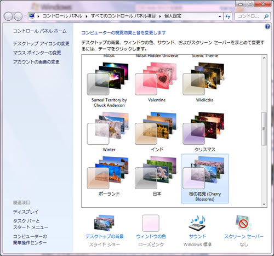Click the theme list scroll down arrow
274x256 pixels.
[264, 204]
